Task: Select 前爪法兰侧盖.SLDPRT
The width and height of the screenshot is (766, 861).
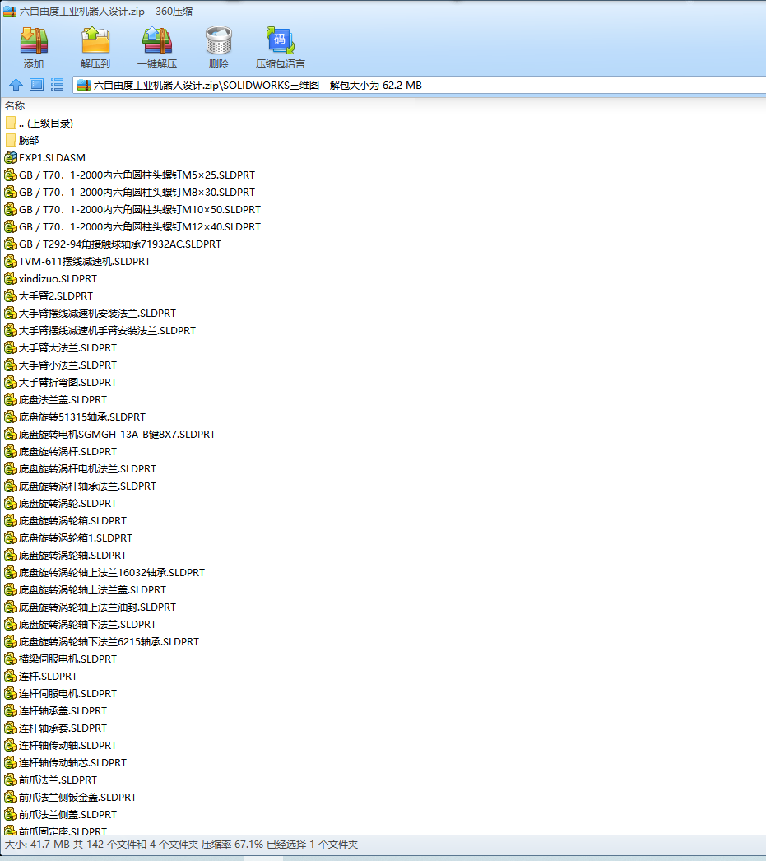Action: tap(61, 815)
